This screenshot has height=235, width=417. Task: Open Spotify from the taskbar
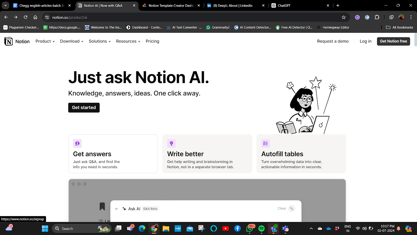click(x=261, y=229)
